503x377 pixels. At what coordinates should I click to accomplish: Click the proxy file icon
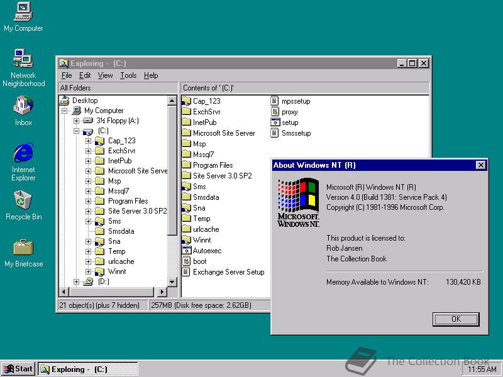tap(275, 112)
